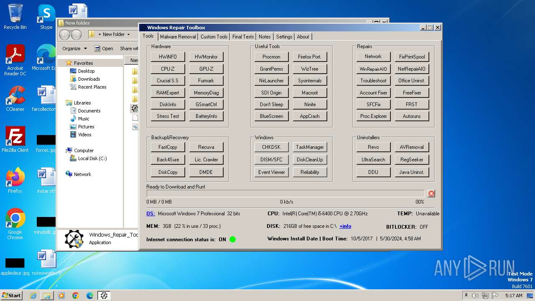The image size is (535, 301).
Task: Open Event Viewer button
Action: [271, 172]
